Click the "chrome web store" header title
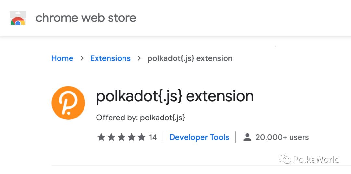Image resolution: width=351 pixels, height=174 pixels. (x=86, y=18)
